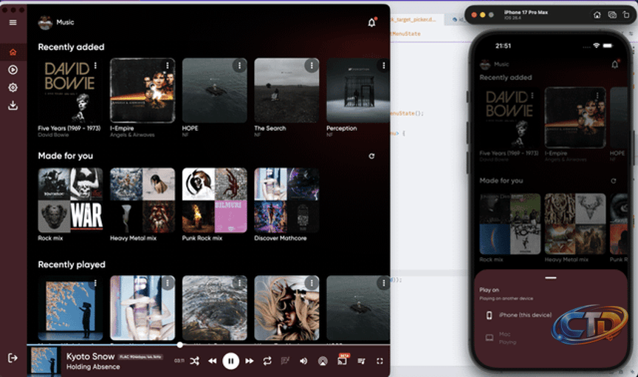Image resolution: width=638 pixels, height=377 pixels.
Task: Open the HOPE album in Recently added
Action: 214,90
